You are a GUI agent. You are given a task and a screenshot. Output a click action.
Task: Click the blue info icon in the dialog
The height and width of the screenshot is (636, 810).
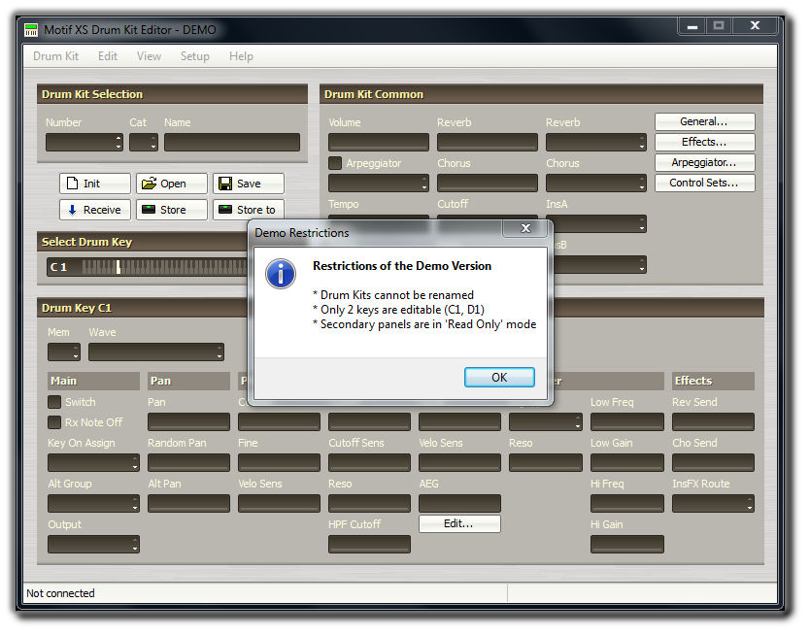(x=281, y=274)
